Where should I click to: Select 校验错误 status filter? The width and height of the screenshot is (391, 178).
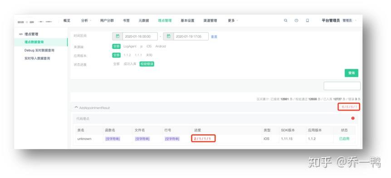point(147,64)
